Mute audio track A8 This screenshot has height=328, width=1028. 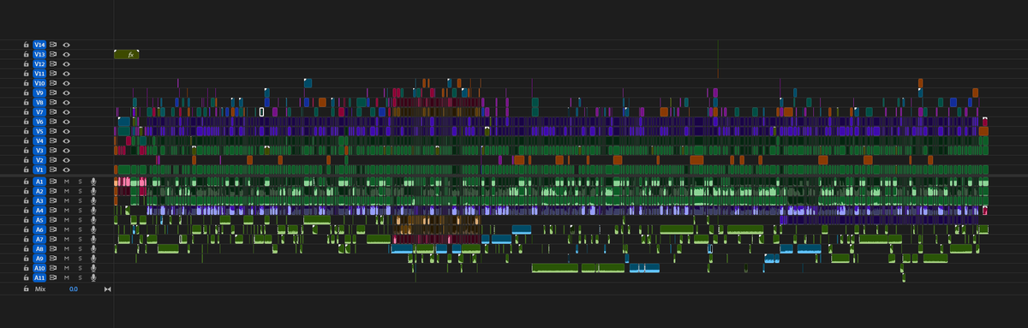pyautogui.click(x=66, y=248)
